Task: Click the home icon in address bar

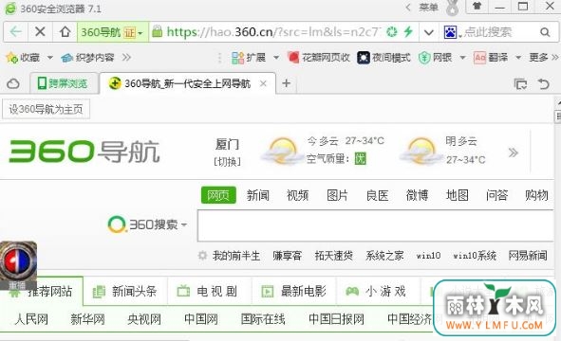Action: (65, 32)
